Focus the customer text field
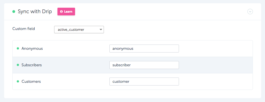Viewport: 265px width, 102px height. pos(144,82)
